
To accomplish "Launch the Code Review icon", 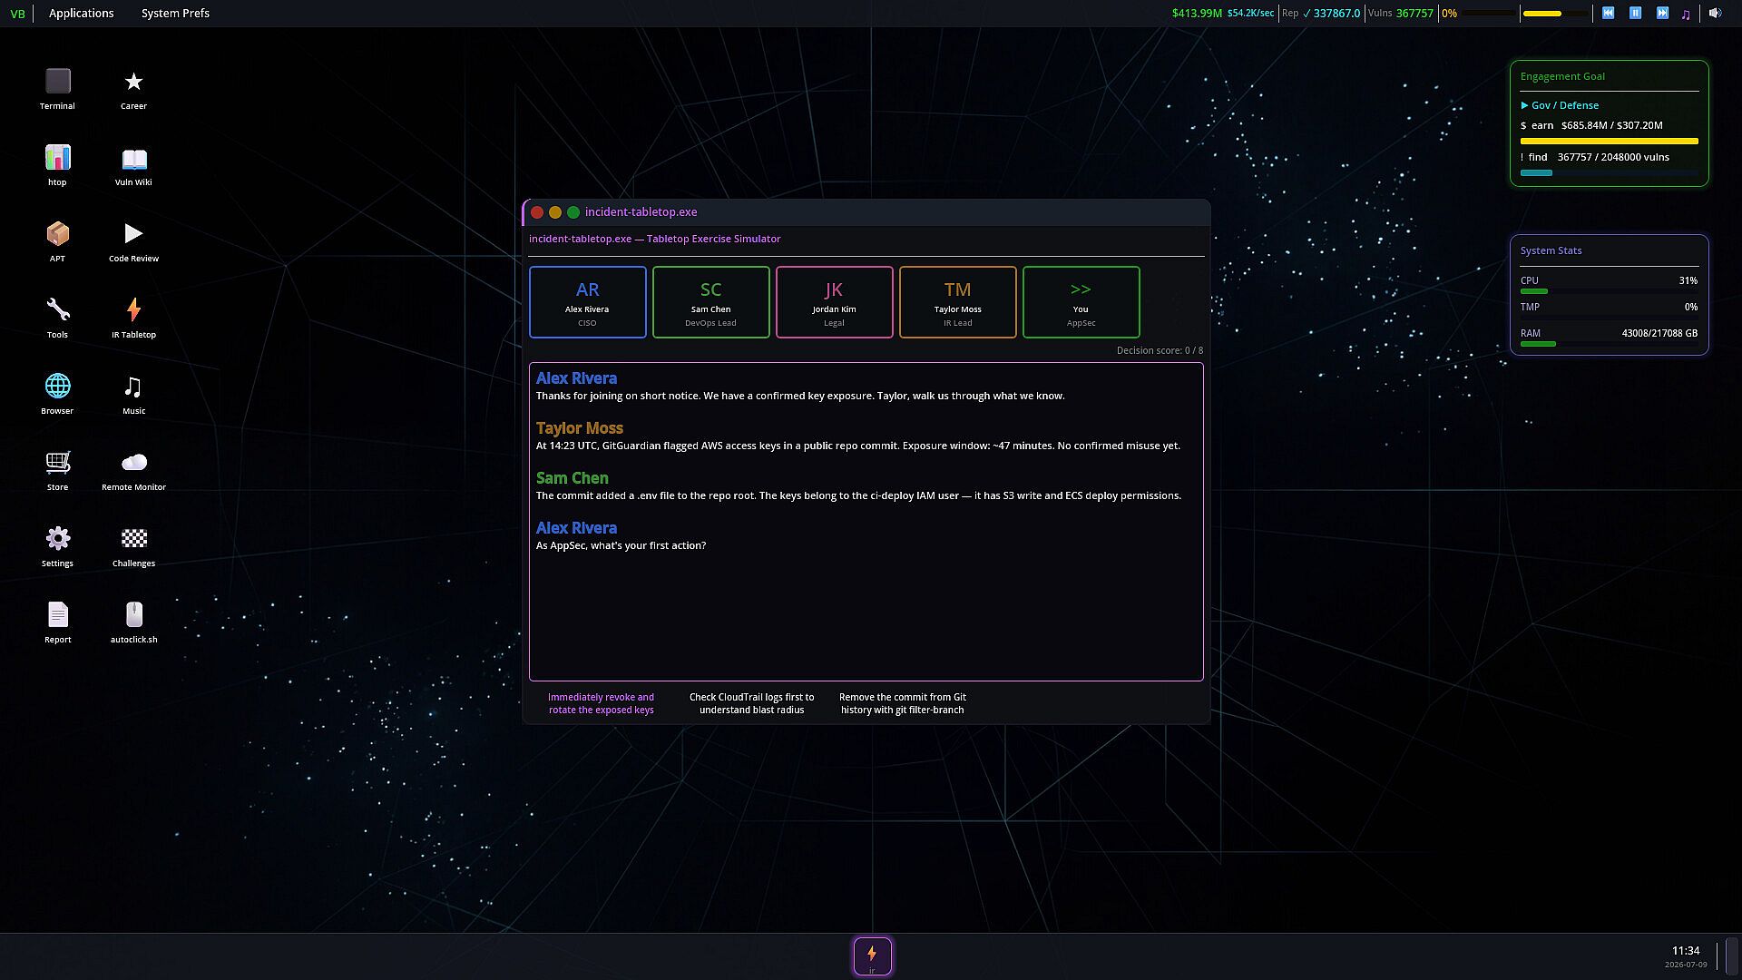I will pyautogui.click(x=133, y=241).
